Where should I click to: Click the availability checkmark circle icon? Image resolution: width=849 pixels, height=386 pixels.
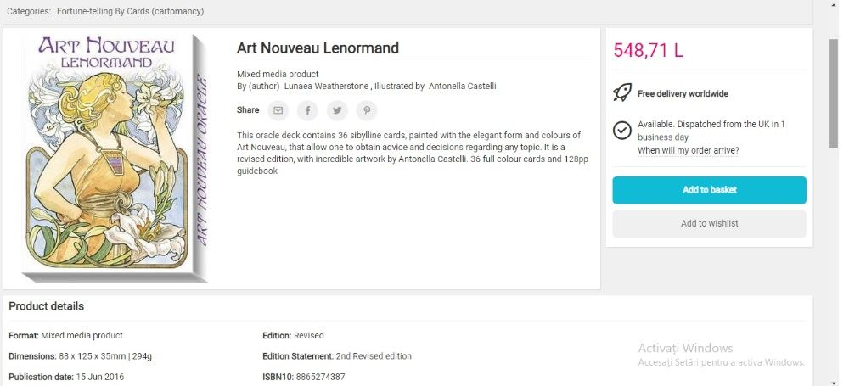(x=621, y=130)
